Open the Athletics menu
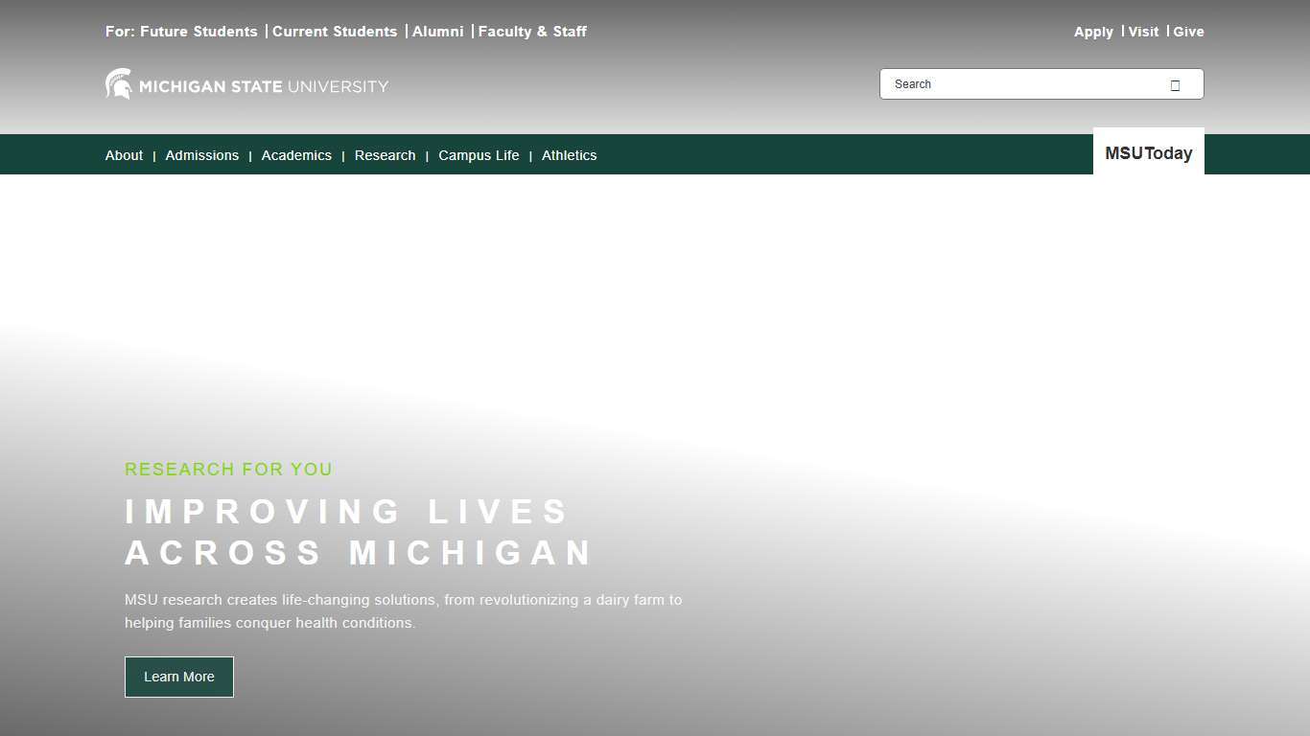Screen dimensions: 1310x736 [569, 154]
